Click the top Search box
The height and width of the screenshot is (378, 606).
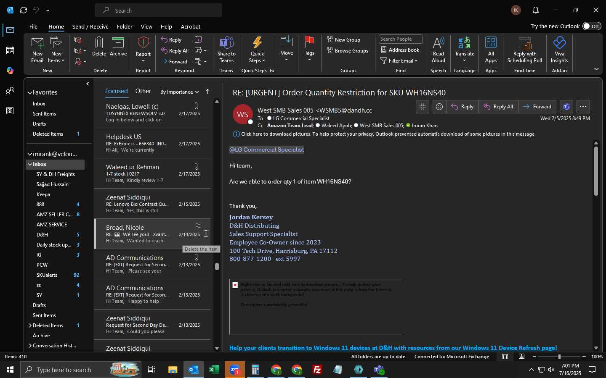(158, 10)
